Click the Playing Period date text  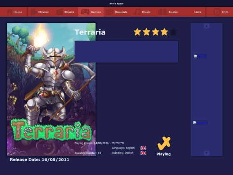(x=99, y=143)
